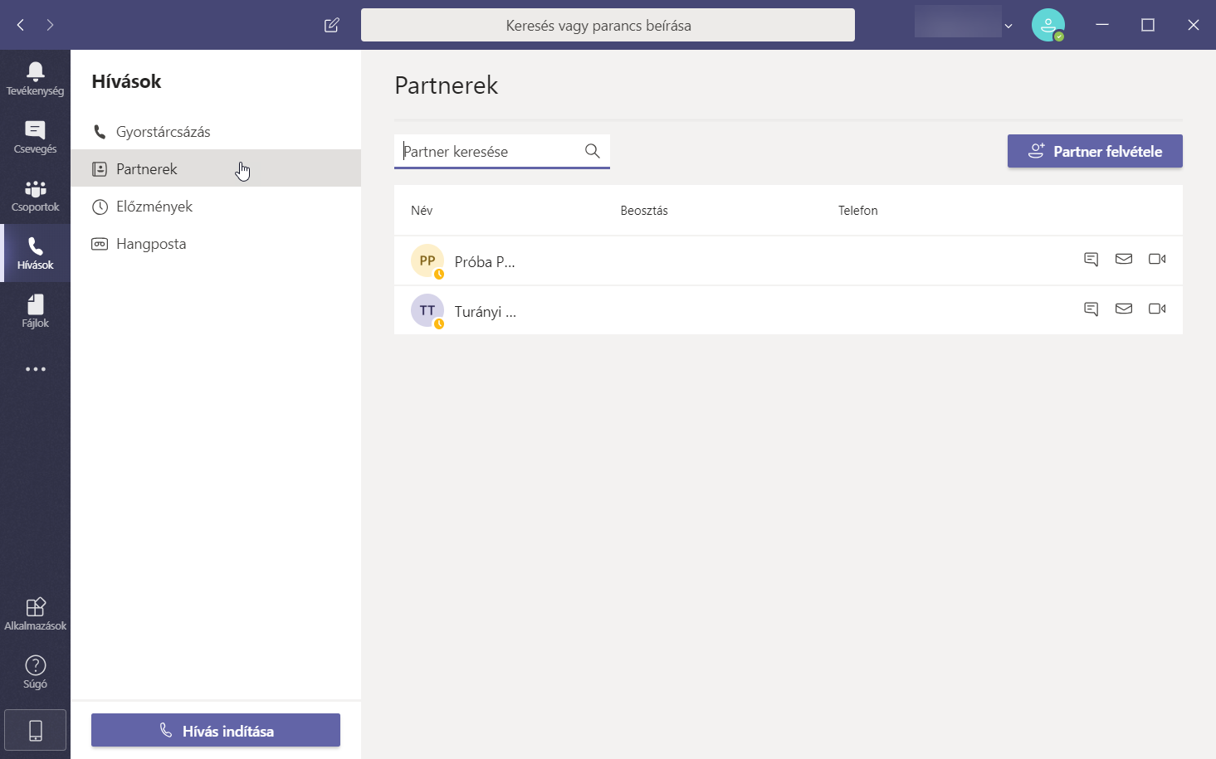Open the Súgó help icon
Screen dimensions: 1216x759
pos(35,671)
